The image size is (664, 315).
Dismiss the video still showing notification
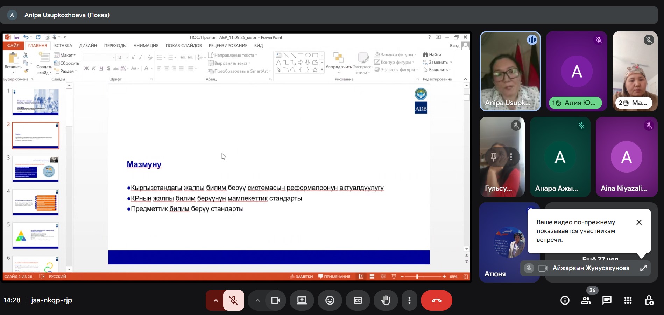tap(639, 222)
